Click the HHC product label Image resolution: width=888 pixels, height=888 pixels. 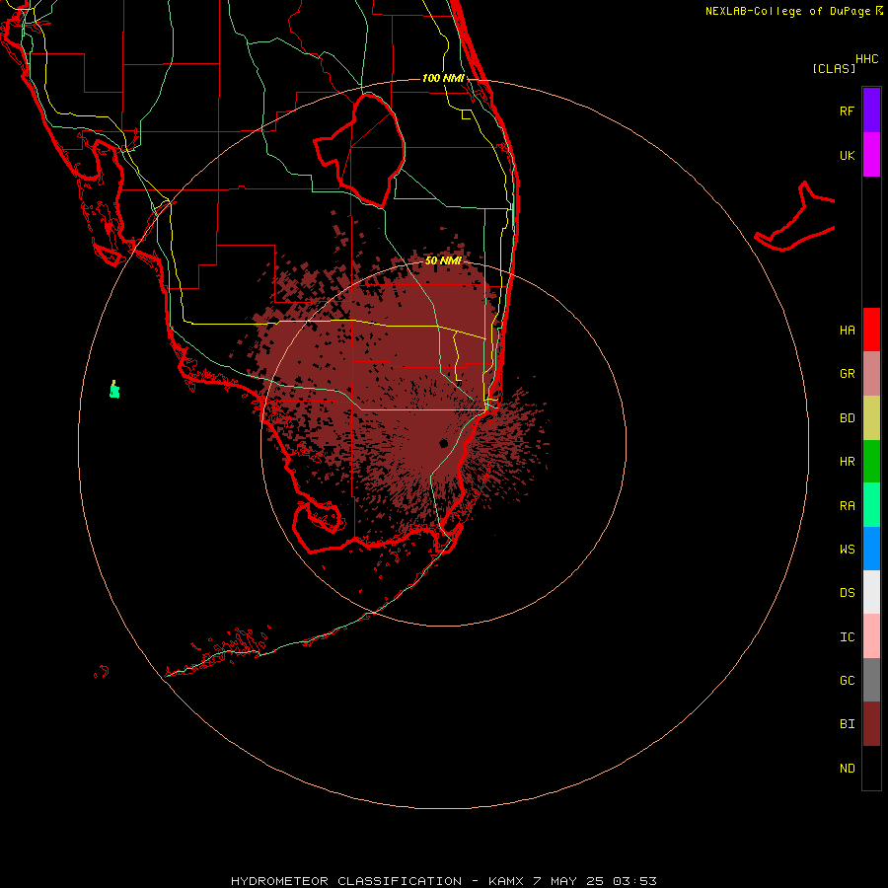866,58
